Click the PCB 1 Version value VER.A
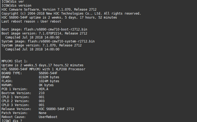197x122 pixels. pos(43,89)
